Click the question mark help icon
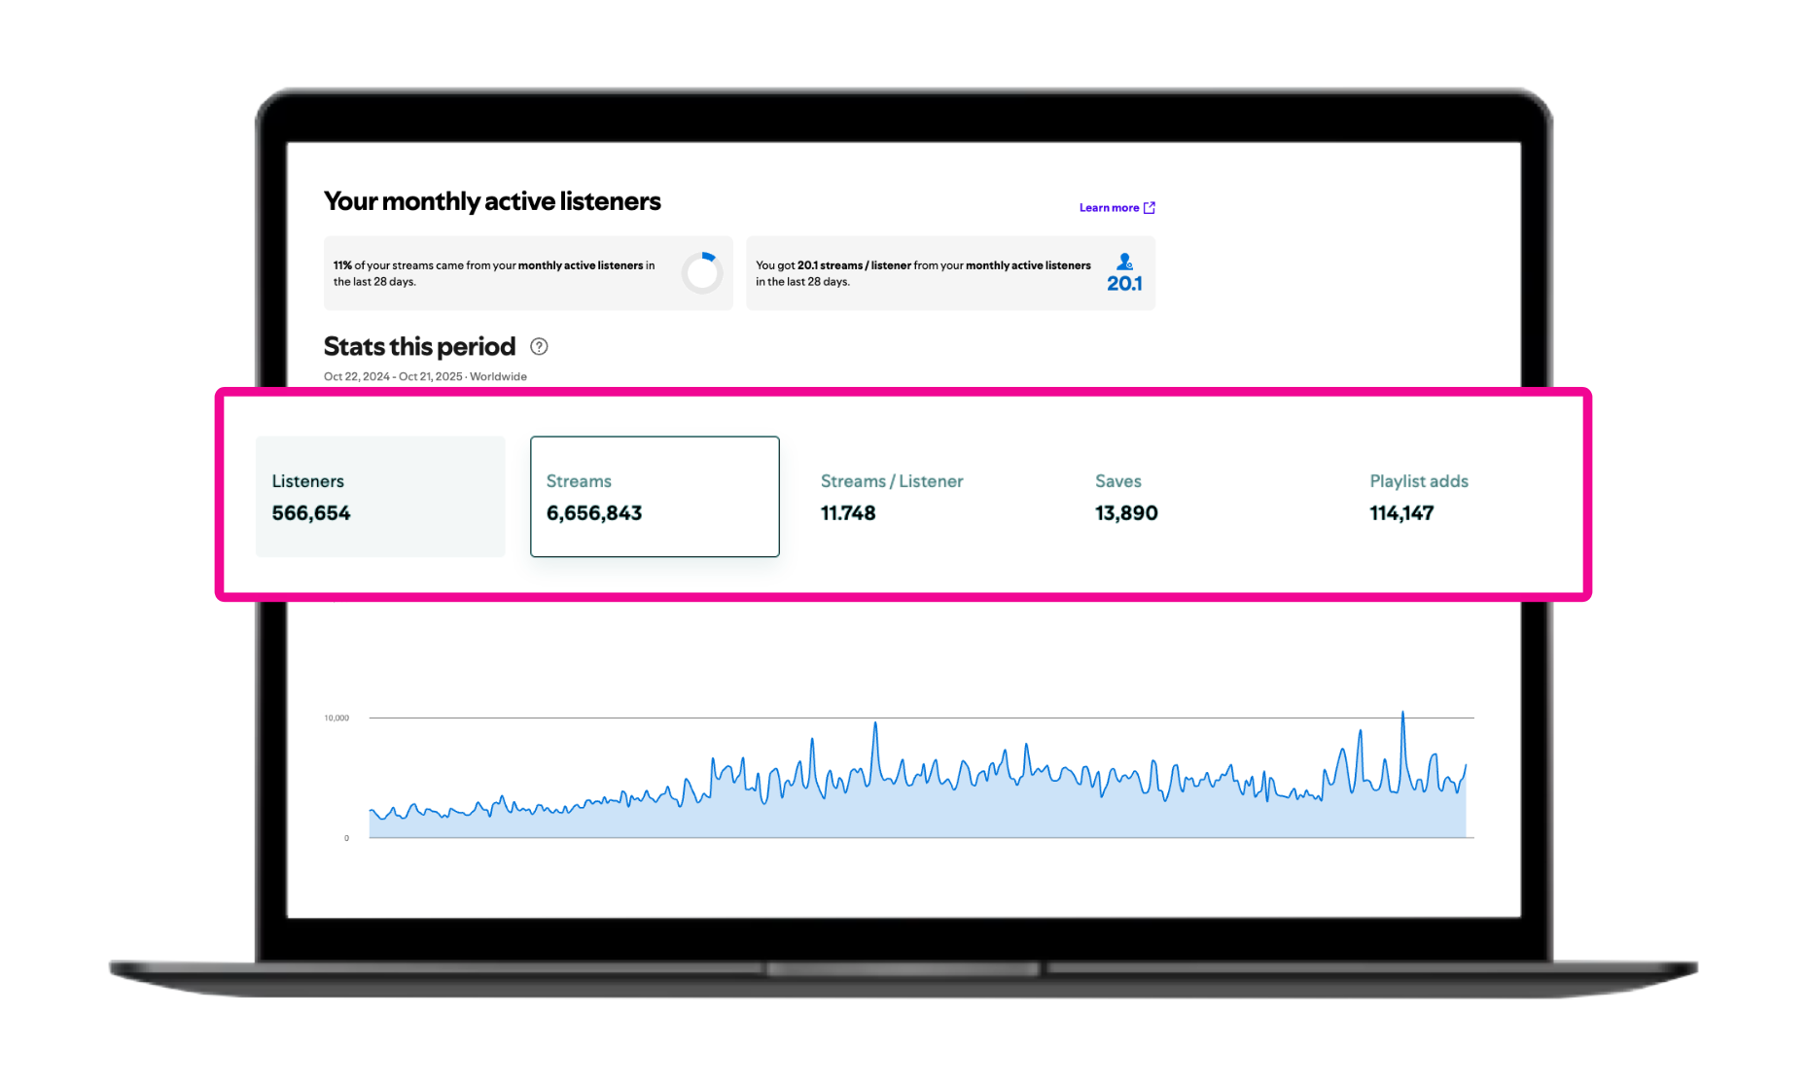The width and height of the screenshot is (1807, 1086). pos(539,346)
